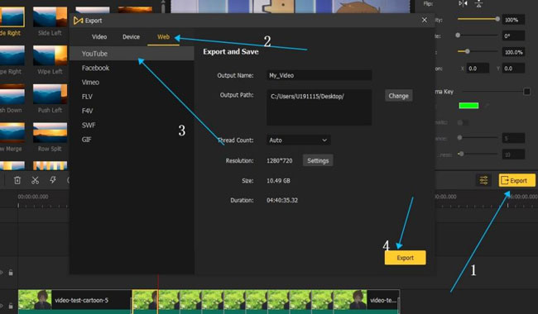538x314 pixels.
Task: Click the X position value field
Action: pyautogui.click(x=478, y=69)
